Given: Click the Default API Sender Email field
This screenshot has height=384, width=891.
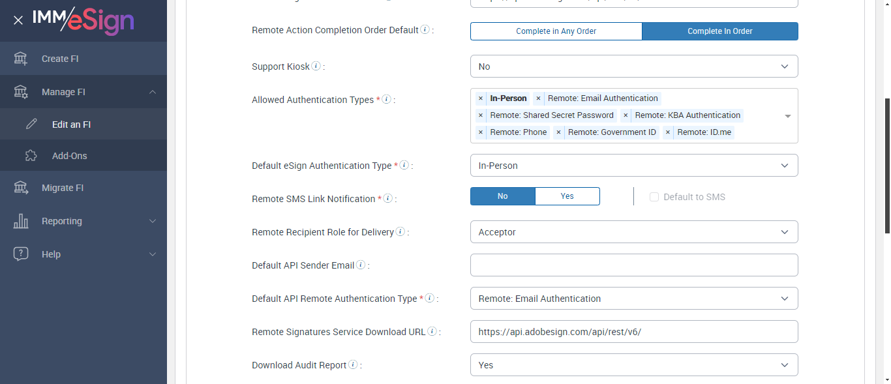Looking at the screenshot, I should point(634,265).
